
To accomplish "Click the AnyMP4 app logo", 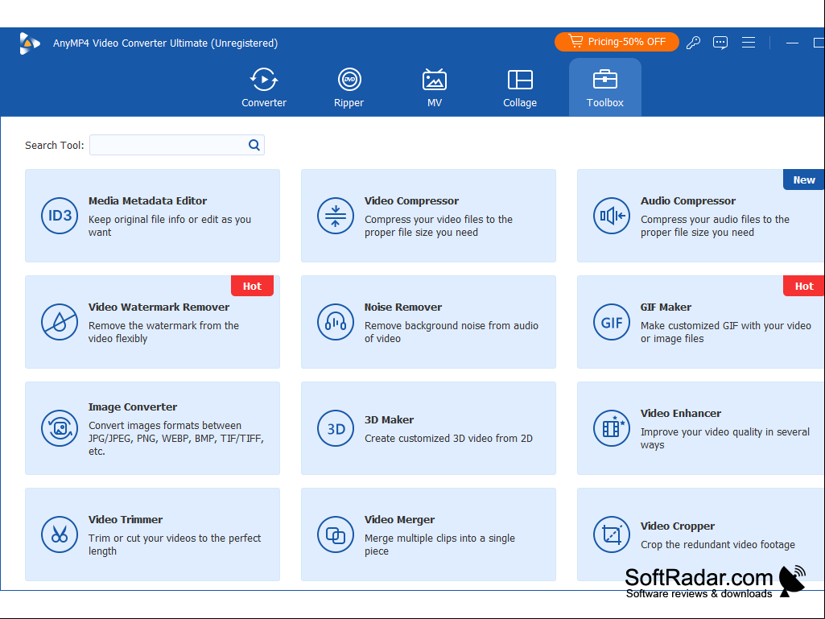I will pos(30,43).
